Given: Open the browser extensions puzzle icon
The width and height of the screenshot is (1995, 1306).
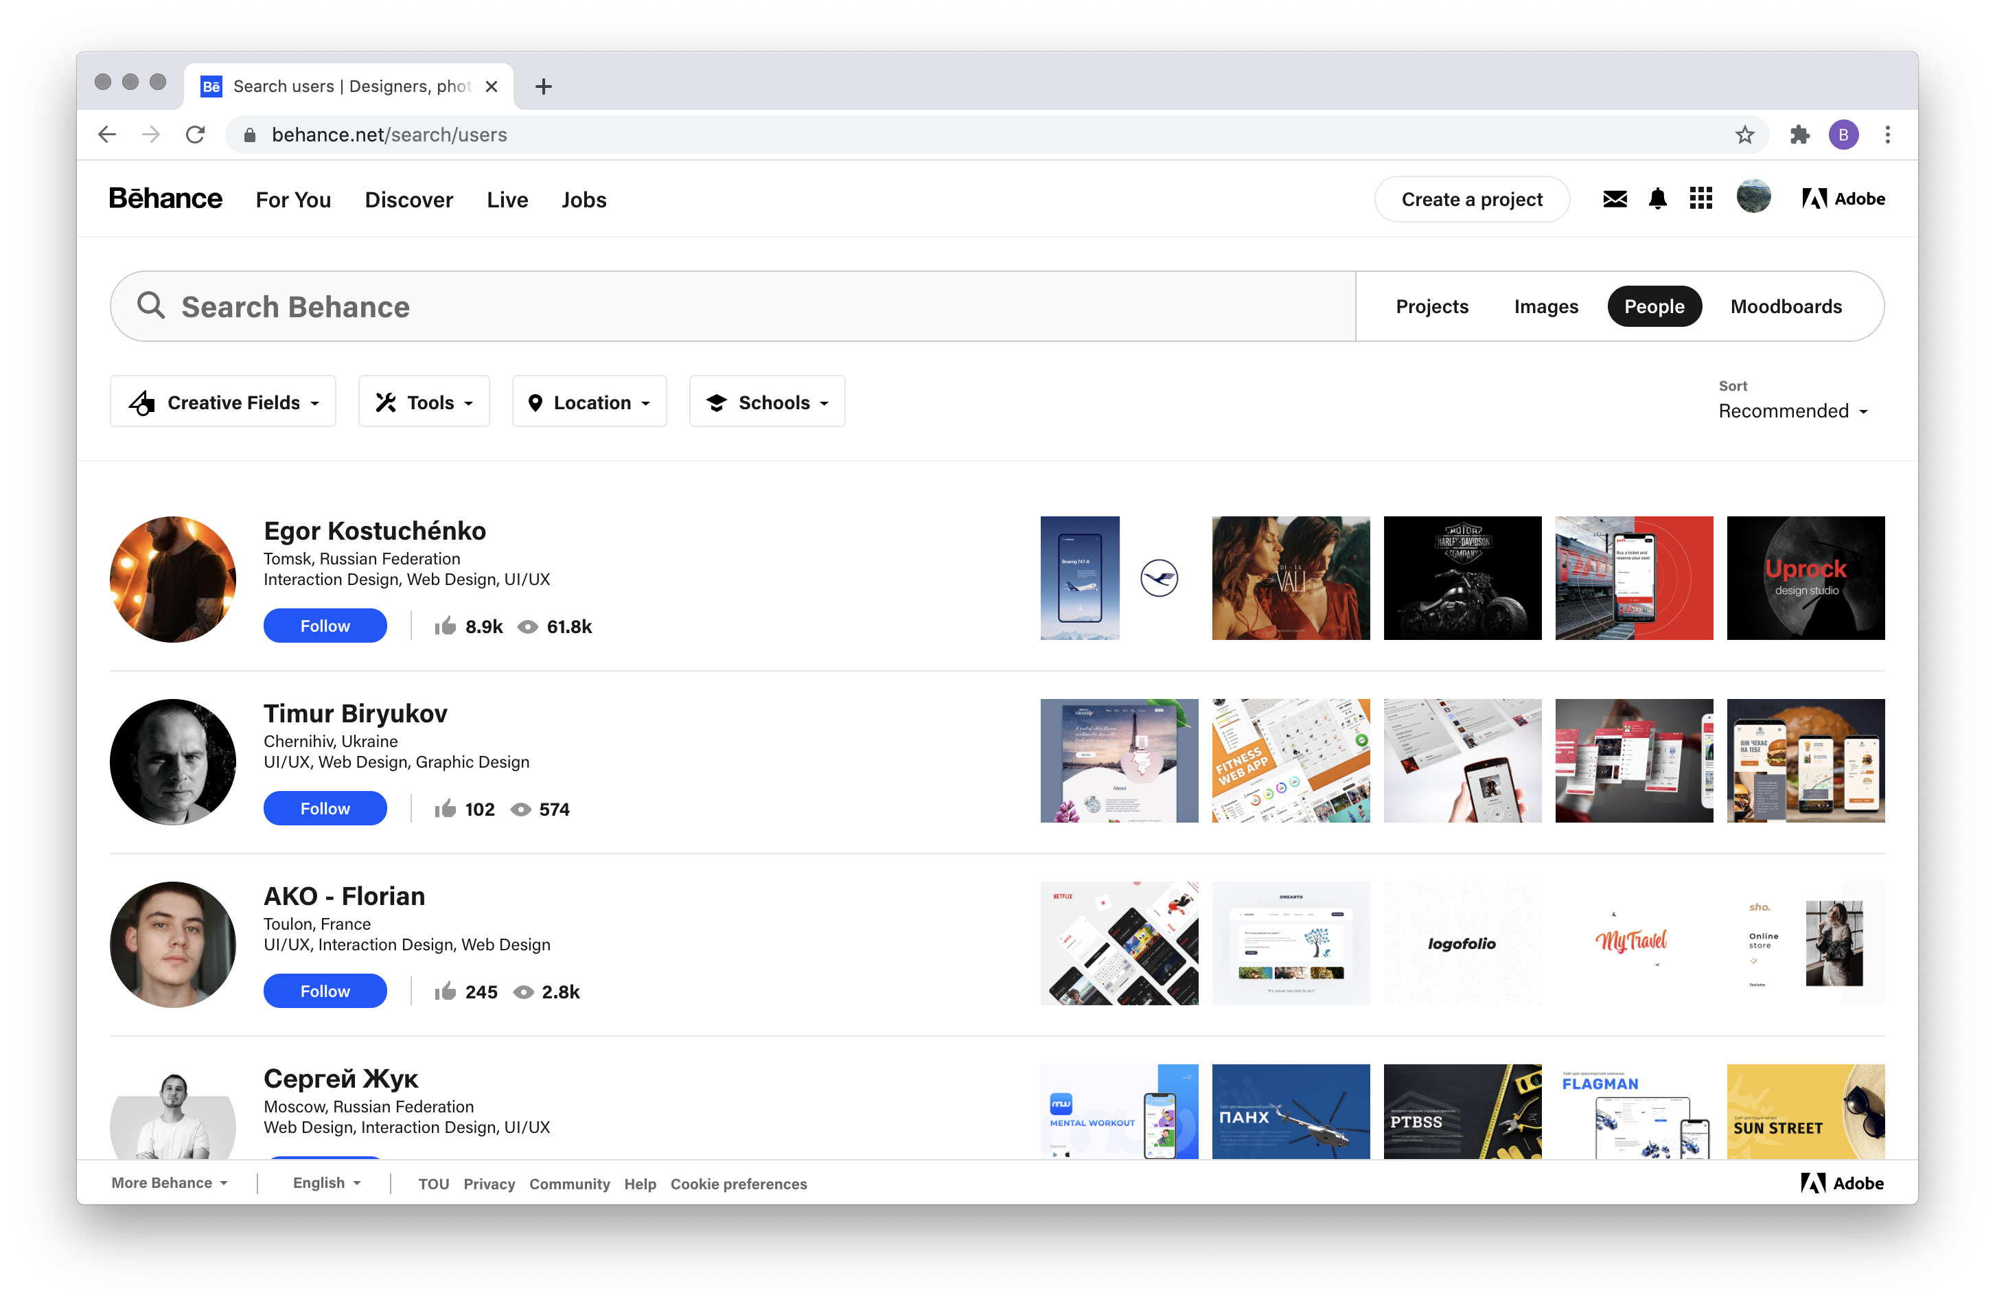Looking at the screenshot, I should click(x=1799, y=134).
